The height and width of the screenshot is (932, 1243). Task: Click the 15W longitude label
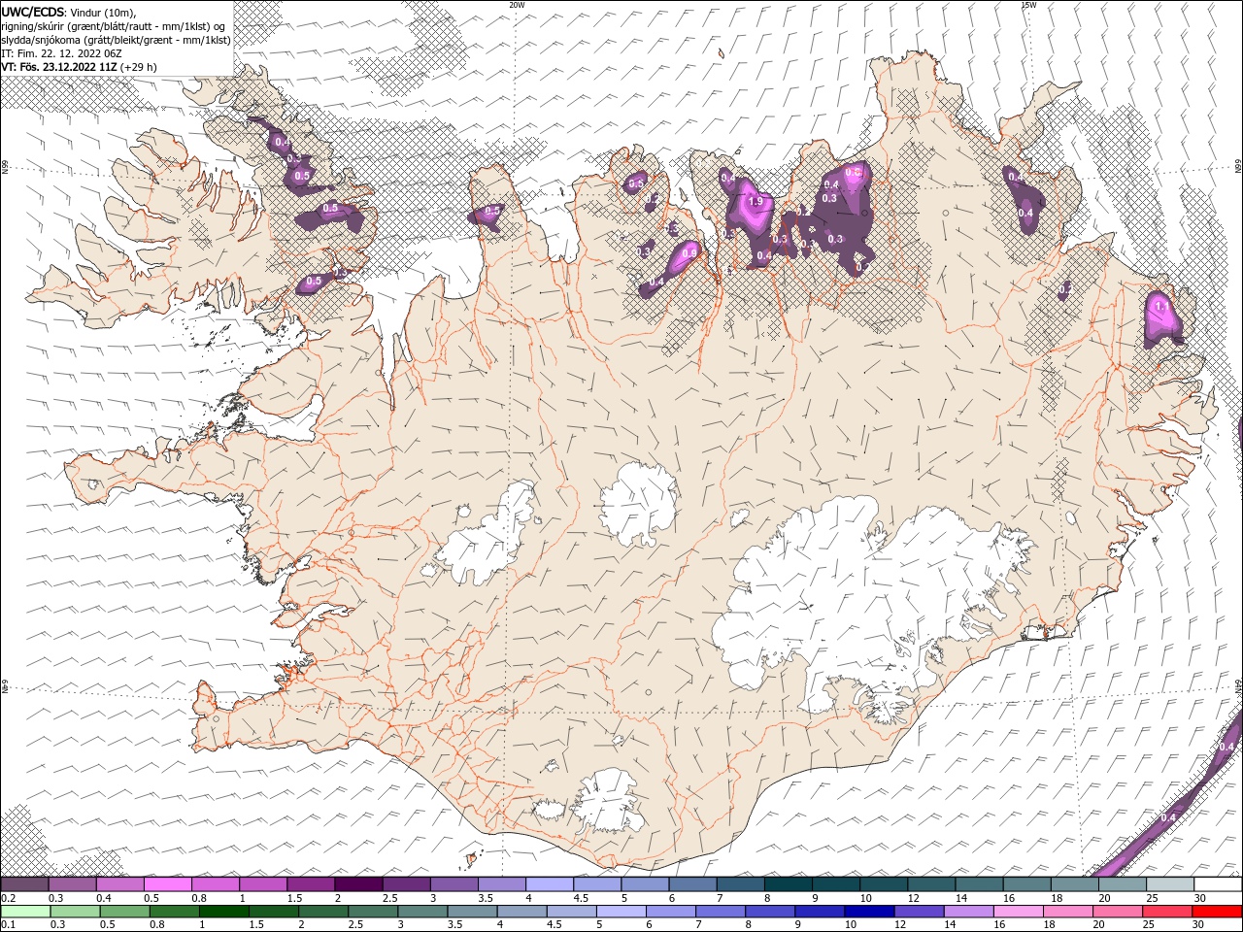tap(1028, 5)
